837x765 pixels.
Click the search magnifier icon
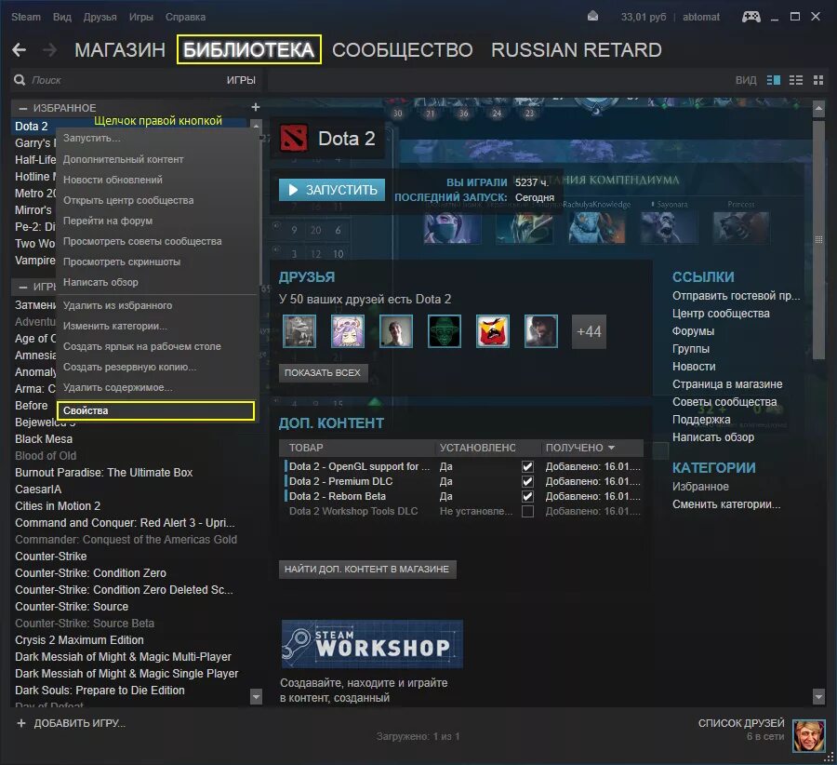pos(20,80)
